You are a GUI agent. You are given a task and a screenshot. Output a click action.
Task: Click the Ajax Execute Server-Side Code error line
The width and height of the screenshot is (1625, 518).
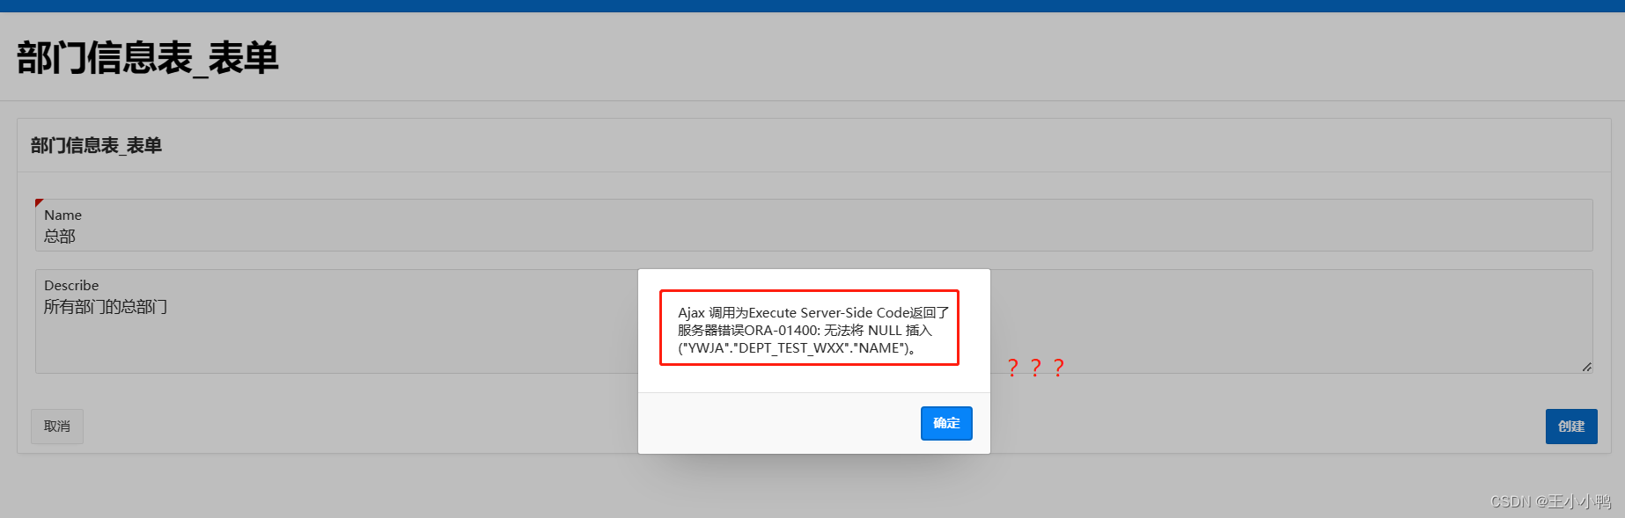[813, 312]
